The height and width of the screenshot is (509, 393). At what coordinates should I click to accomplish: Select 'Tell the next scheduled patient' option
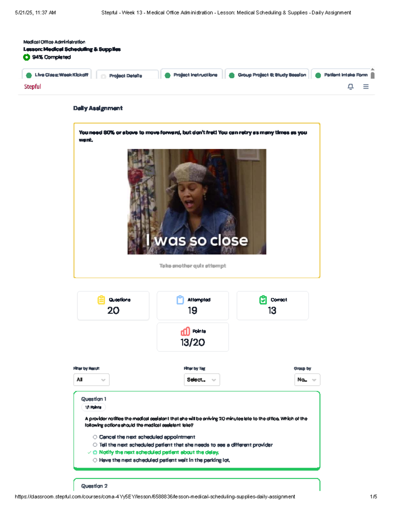(95, 445)
